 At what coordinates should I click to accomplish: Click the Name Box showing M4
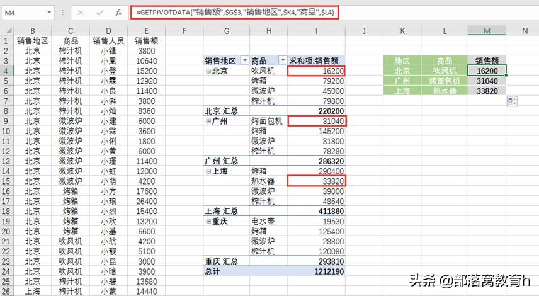pyautogui.click(x=24, y=13)
